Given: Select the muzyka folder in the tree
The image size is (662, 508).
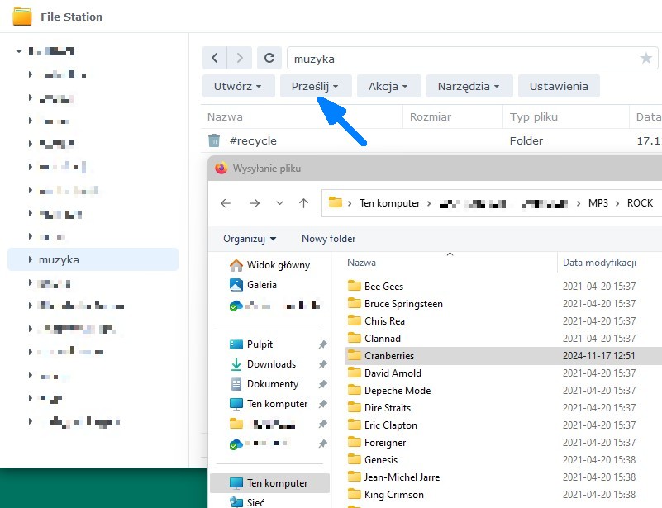Looking at the screenshot, I should click(x=93, y=259).
